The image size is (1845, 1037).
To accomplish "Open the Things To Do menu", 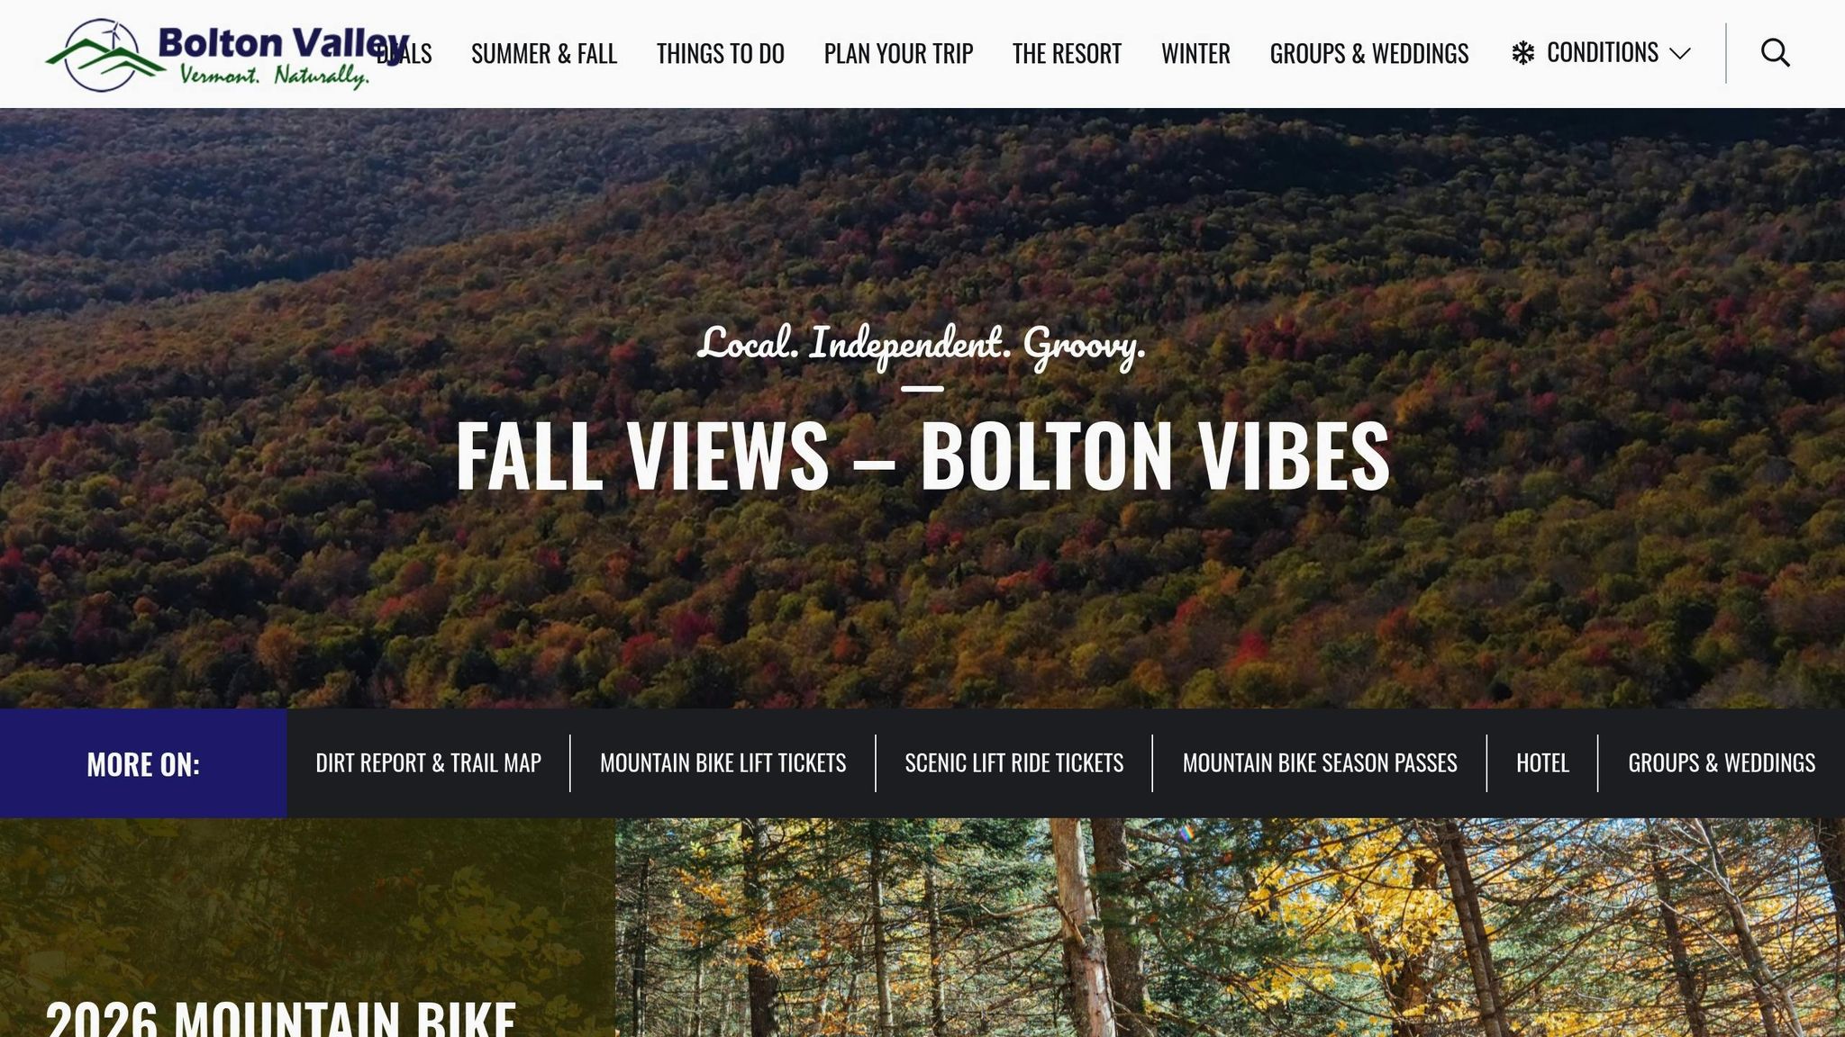I will pyautogui.click(x=720, y=54).
